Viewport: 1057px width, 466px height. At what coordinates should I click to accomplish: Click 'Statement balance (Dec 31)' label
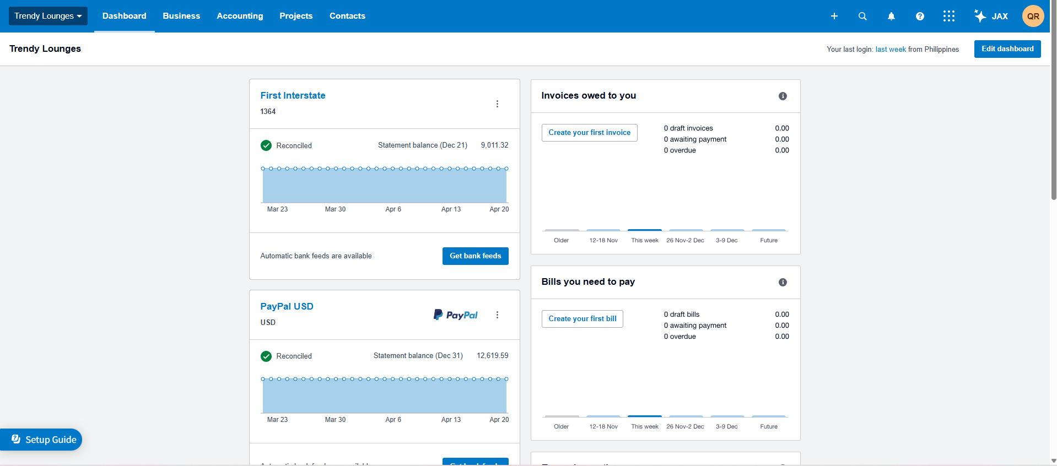point(418,356)
